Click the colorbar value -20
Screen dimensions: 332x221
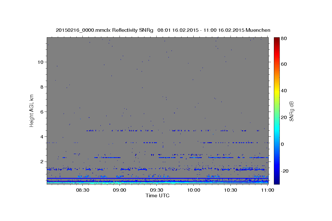click(x=284, y=171)
